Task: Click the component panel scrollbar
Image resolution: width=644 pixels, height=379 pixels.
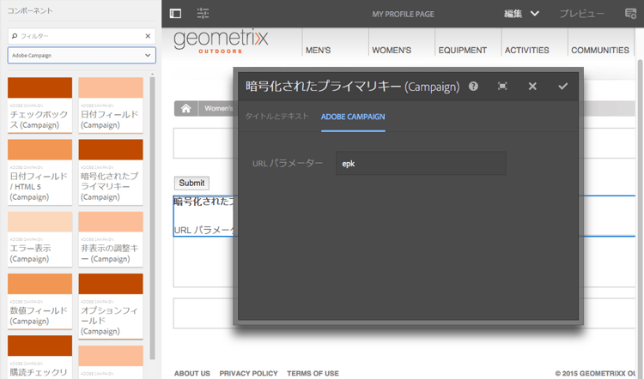Action: tap(152, 218)
